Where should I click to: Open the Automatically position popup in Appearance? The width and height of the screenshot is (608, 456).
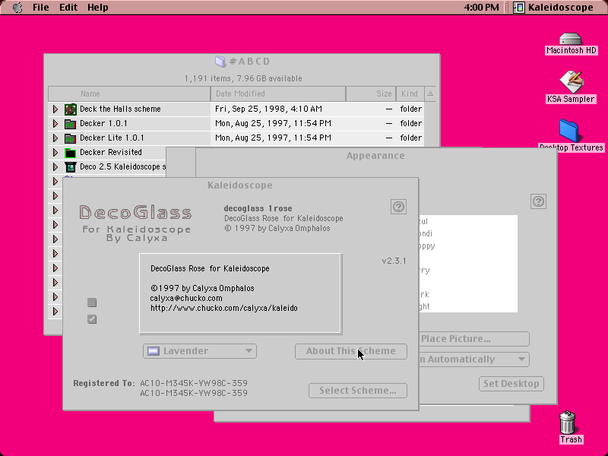point(474,359)
